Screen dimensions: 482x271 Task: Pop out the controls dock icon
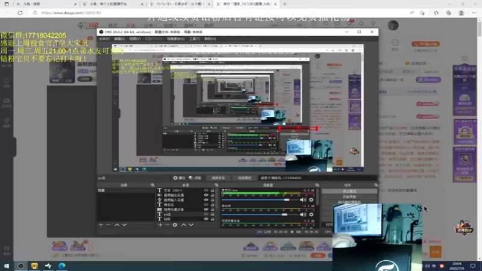click(x=375, y=185)
